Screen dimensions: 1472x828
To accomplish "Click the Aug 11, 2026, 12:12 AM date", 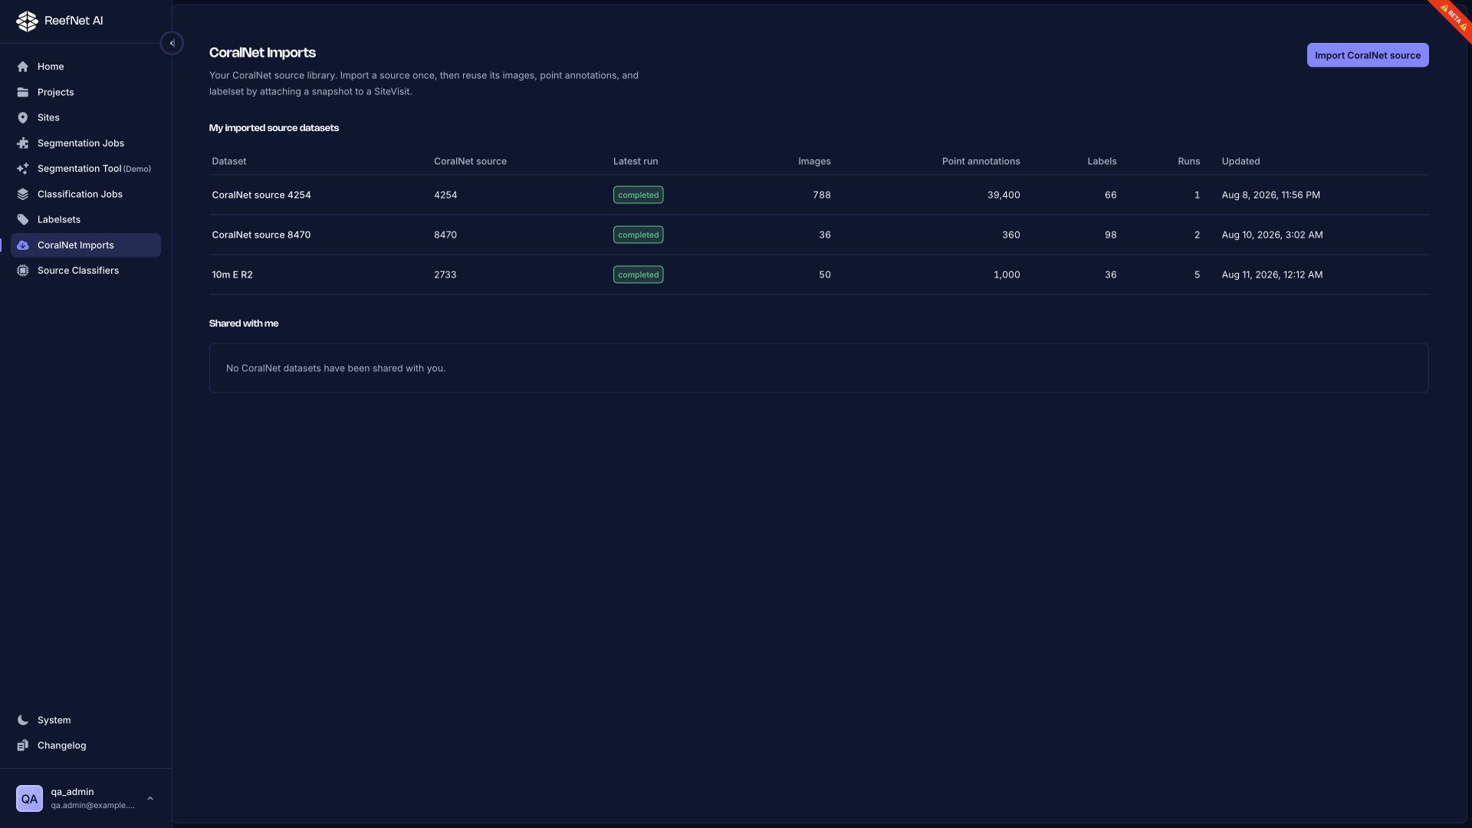I will (1272, 274).
